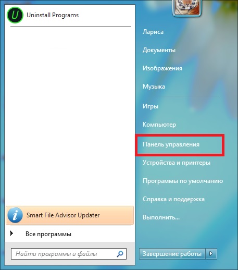Open Справка и поддержка

[173, 199]
